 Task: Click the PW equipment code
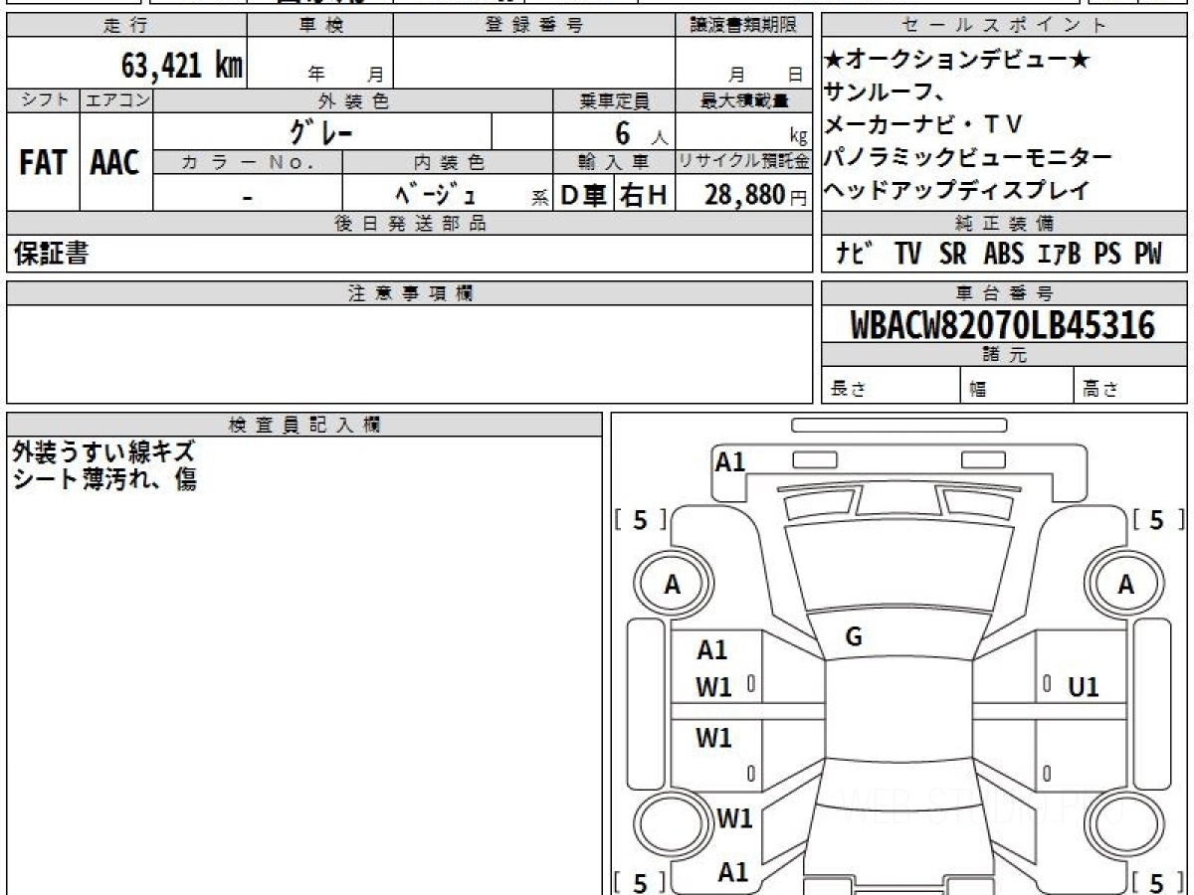point(1148,255)
